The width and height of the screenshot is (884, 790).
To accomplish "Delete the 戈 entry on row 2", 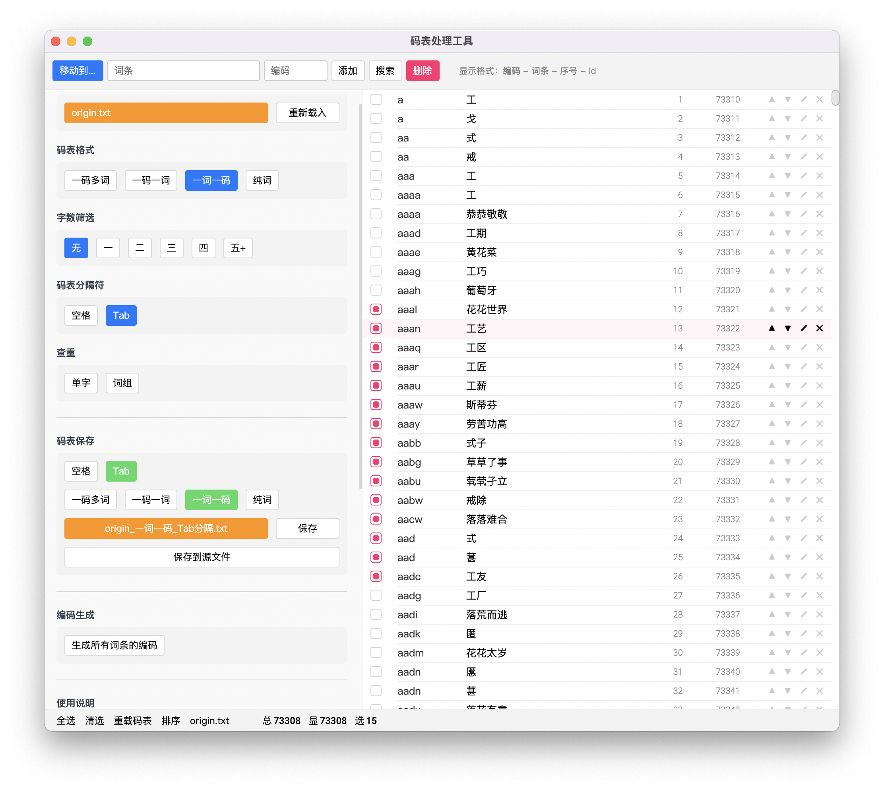I will (819, 118).
